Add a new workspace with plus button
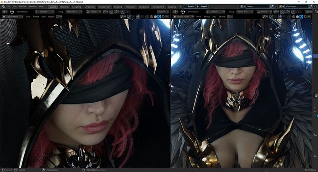Screen dimensions: 318x172 click(180, 7)
